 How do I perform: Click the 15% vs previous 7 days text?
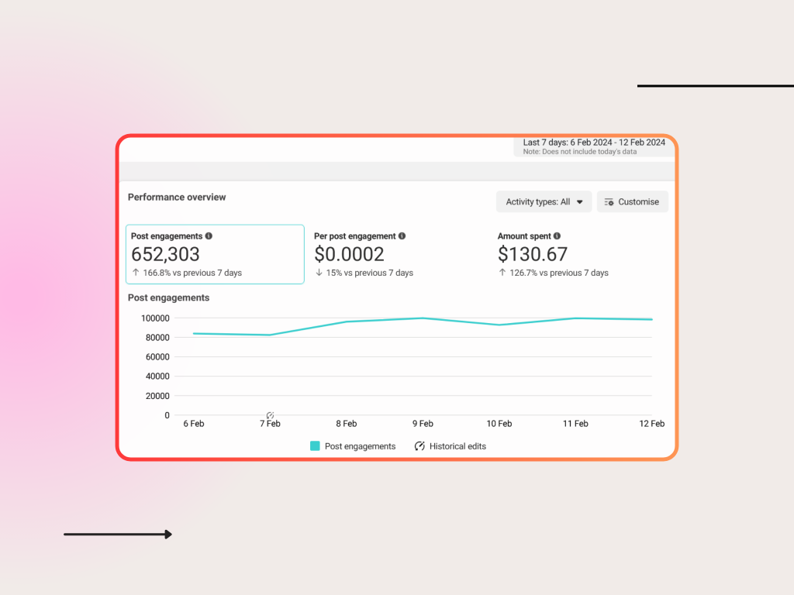[370, 273]
